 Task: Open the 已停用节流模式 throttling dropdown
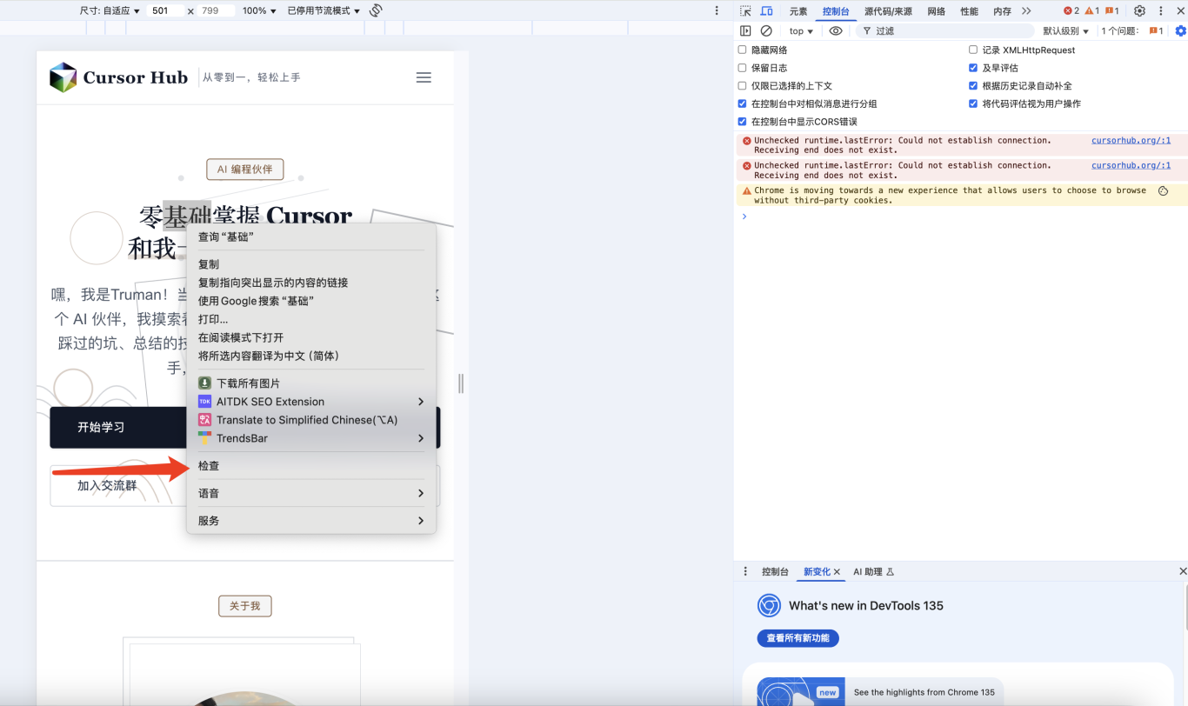coord(324,10)
